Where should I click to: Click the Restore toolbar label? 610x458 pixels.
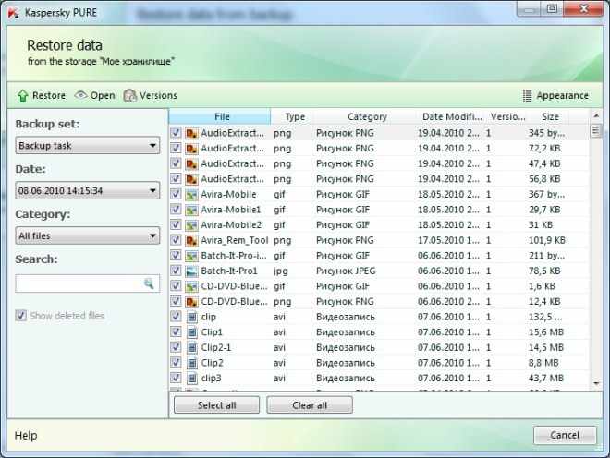click(49, 96)
